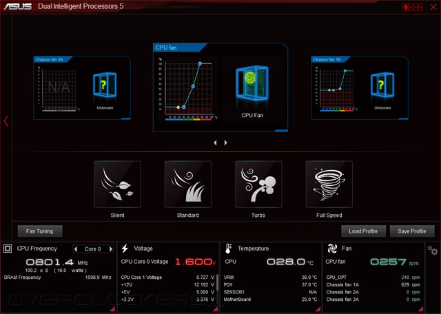Click the Voltage list scrollbar

click(217, 282)
